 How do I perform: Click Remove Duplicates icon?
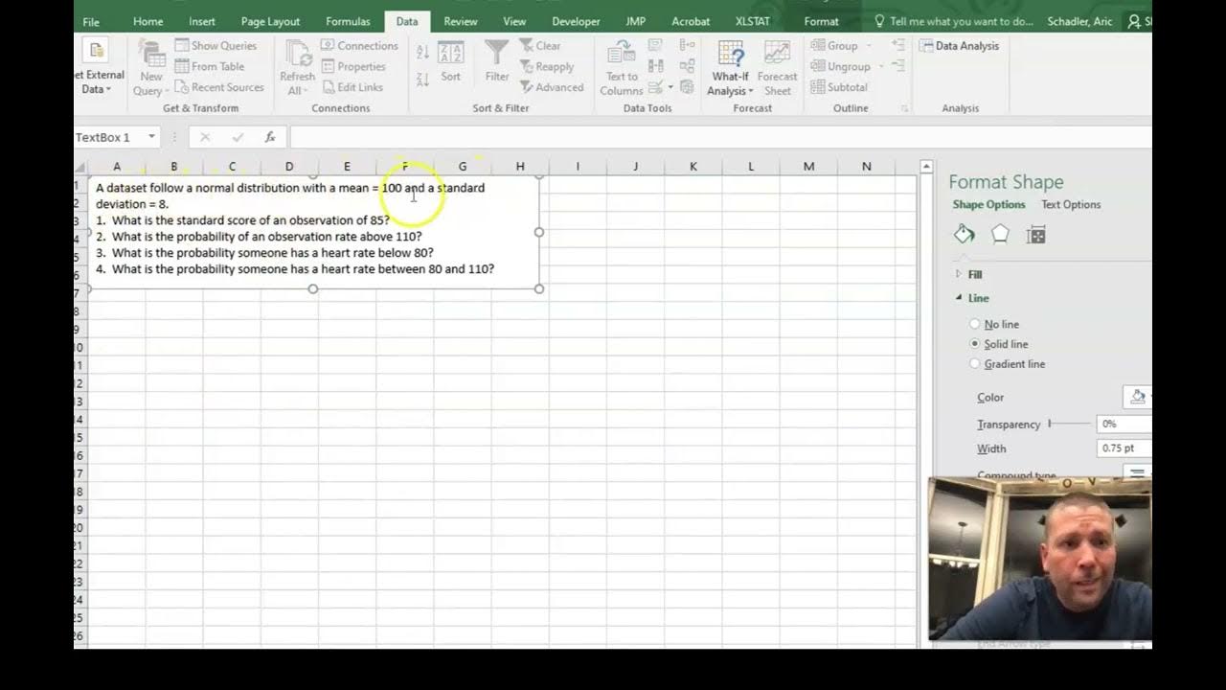tap(656, 66)
